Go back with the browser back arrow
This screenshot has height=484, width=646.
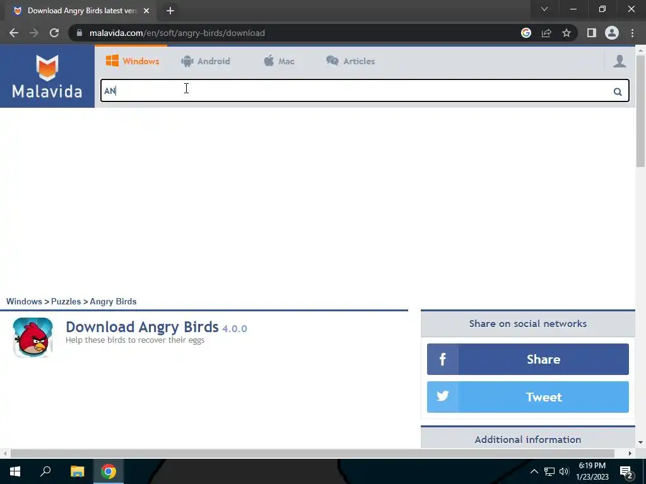[14, 33]
